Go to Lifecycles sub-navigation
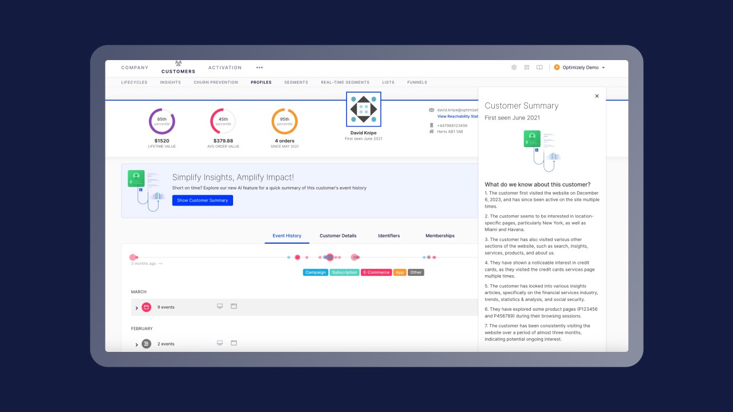Viewport: 733px width, 412px height. [134, 82]
